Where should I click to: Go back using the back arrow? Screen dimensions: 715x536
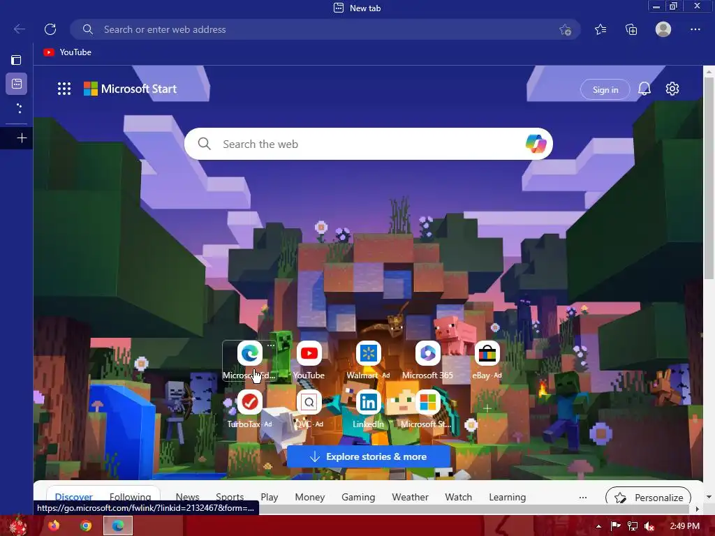[x=20, y=29]
